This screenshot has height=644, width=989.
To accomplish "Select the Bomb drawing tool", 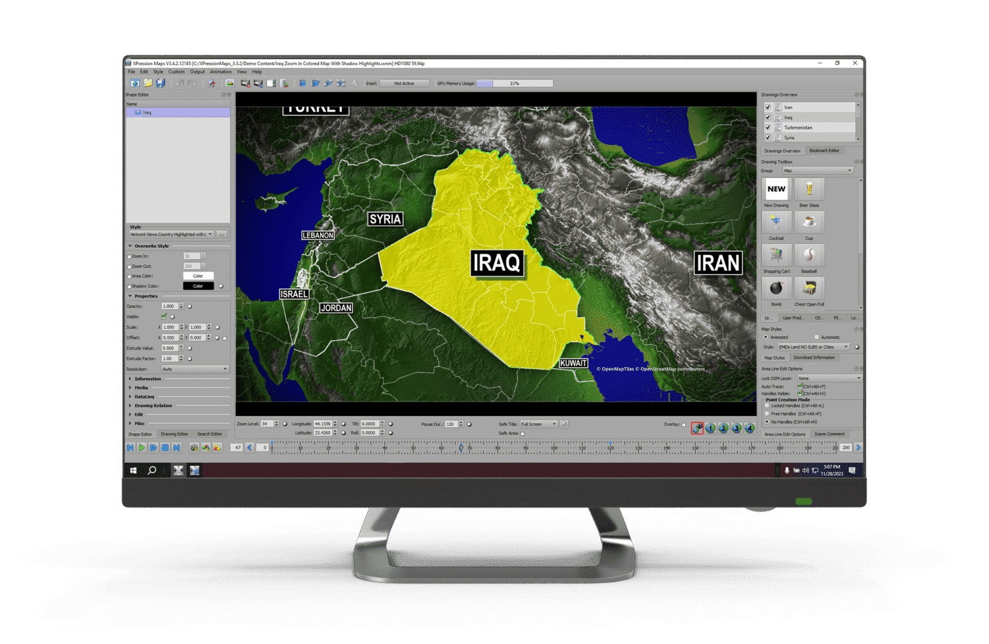I will (776, 289).
